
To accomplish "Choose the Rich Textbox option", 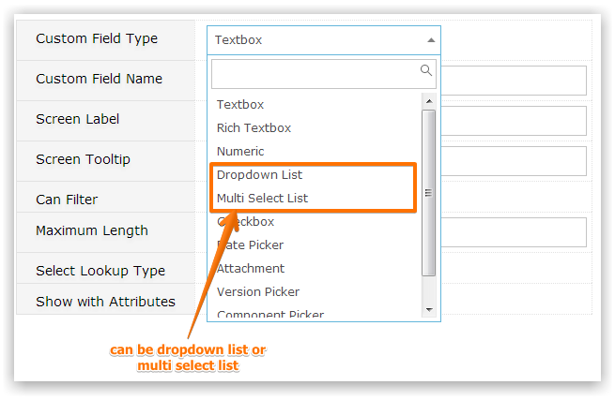I will click(254, 128).
